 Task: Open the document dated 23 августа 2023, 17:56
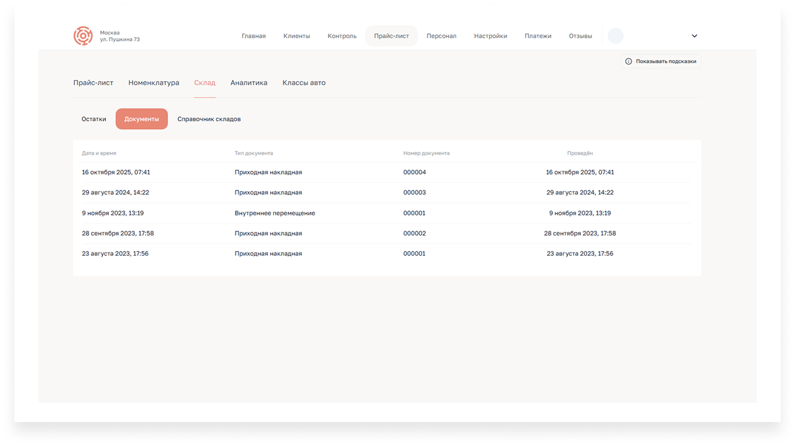point(115,254)
